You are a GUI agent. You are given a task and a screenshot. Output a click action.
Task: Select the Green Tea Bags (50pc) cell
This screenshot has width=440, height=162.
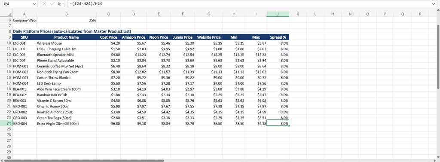(x=67, y=118)
